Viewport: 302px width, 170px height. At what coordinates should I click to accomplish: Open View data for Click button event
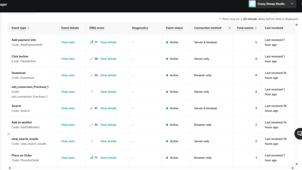pos(68,59)
